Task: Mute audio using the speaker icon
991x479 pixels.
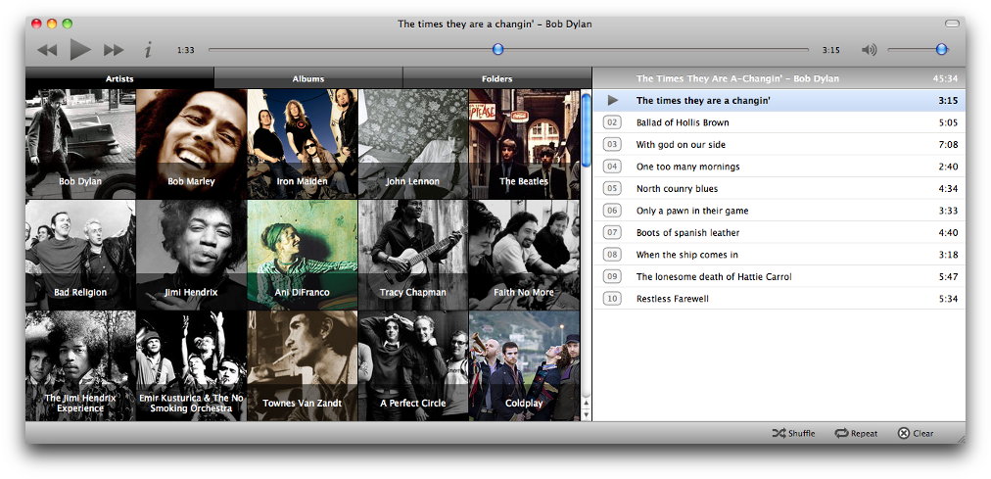Action: pyautogui.click(x=869, y=50)
